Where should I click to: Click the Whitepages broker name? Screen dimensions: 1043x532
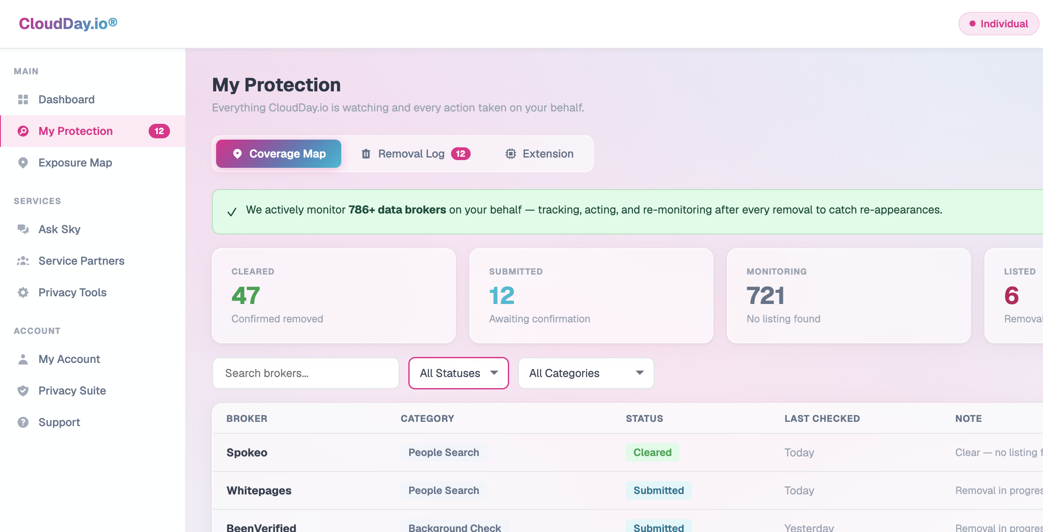click(259, 491)
